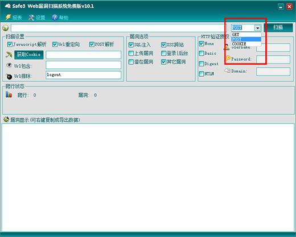
Task: Click in the target URL input field
Action: click(x=119, y=28)
